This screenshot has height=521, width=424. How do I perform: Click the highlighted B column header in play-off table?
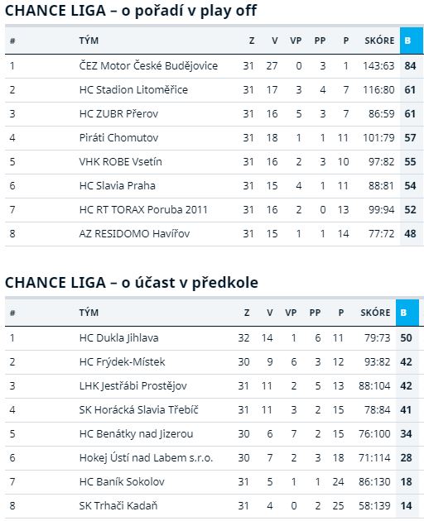(x=412, y=41)
